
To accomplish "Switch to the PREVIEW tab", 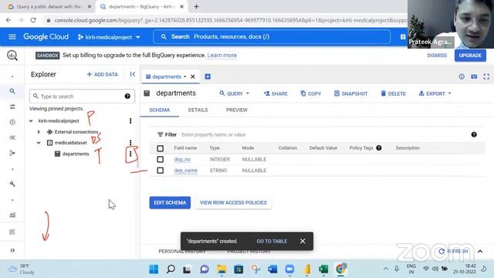I will point(237,110).
